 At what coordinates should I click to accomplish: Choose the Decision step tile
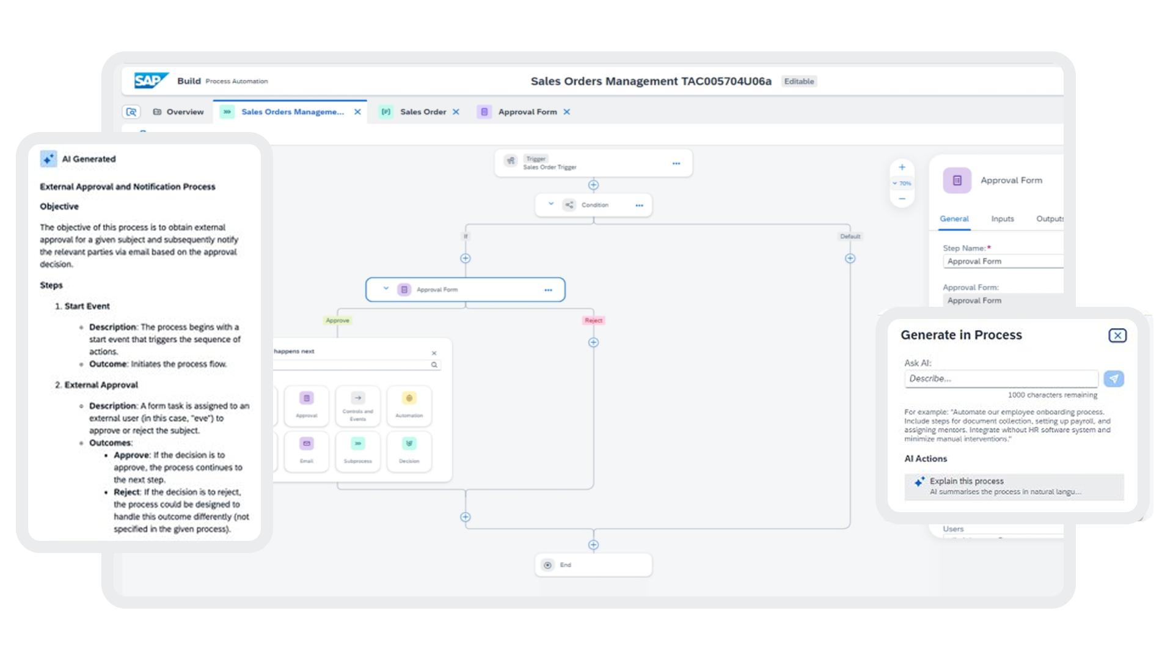click(409, 451)
